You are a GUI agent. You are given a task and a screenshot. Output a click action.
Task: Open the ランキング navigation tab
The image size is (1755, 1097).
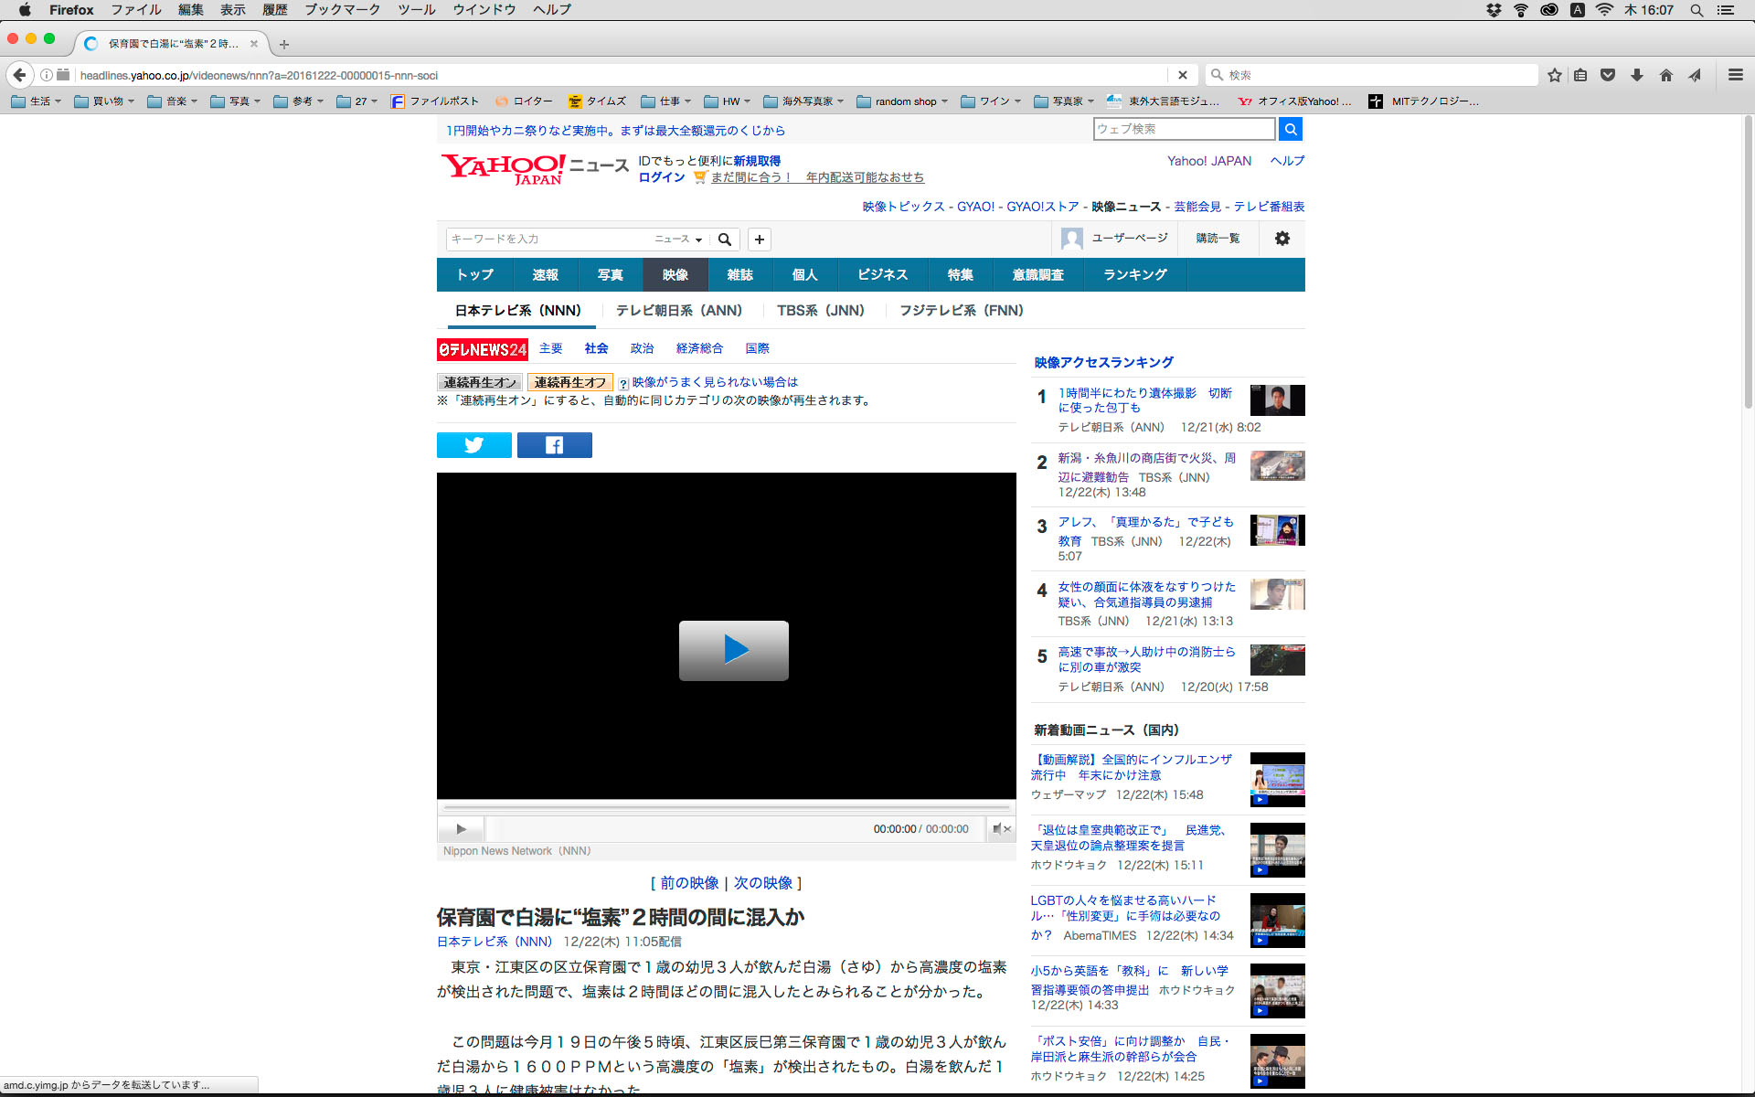pos(1134,275)
